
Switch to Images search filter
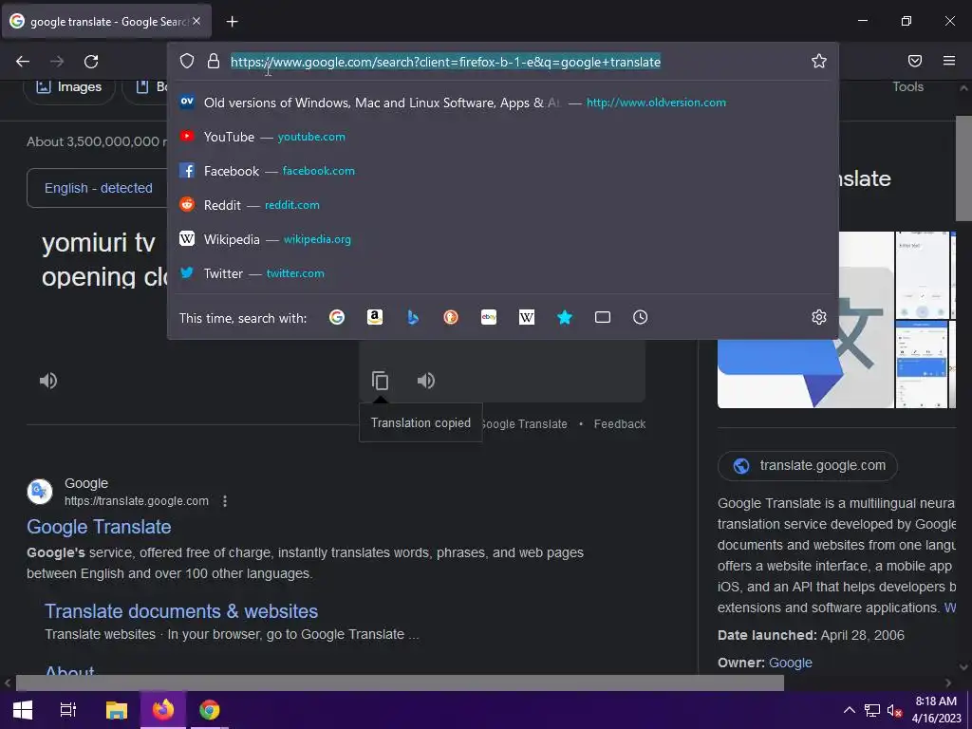click(68, 87)
